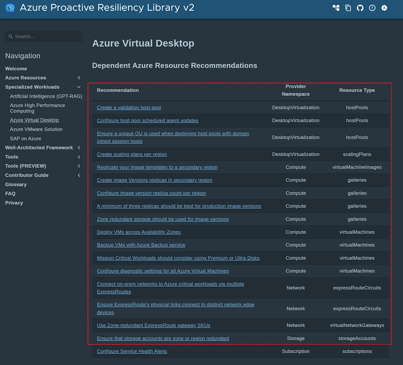The image size is (403, 365).
Task: Open Connect on-prem networks via multiple ExpressRoutes
Action: (171, 288)
